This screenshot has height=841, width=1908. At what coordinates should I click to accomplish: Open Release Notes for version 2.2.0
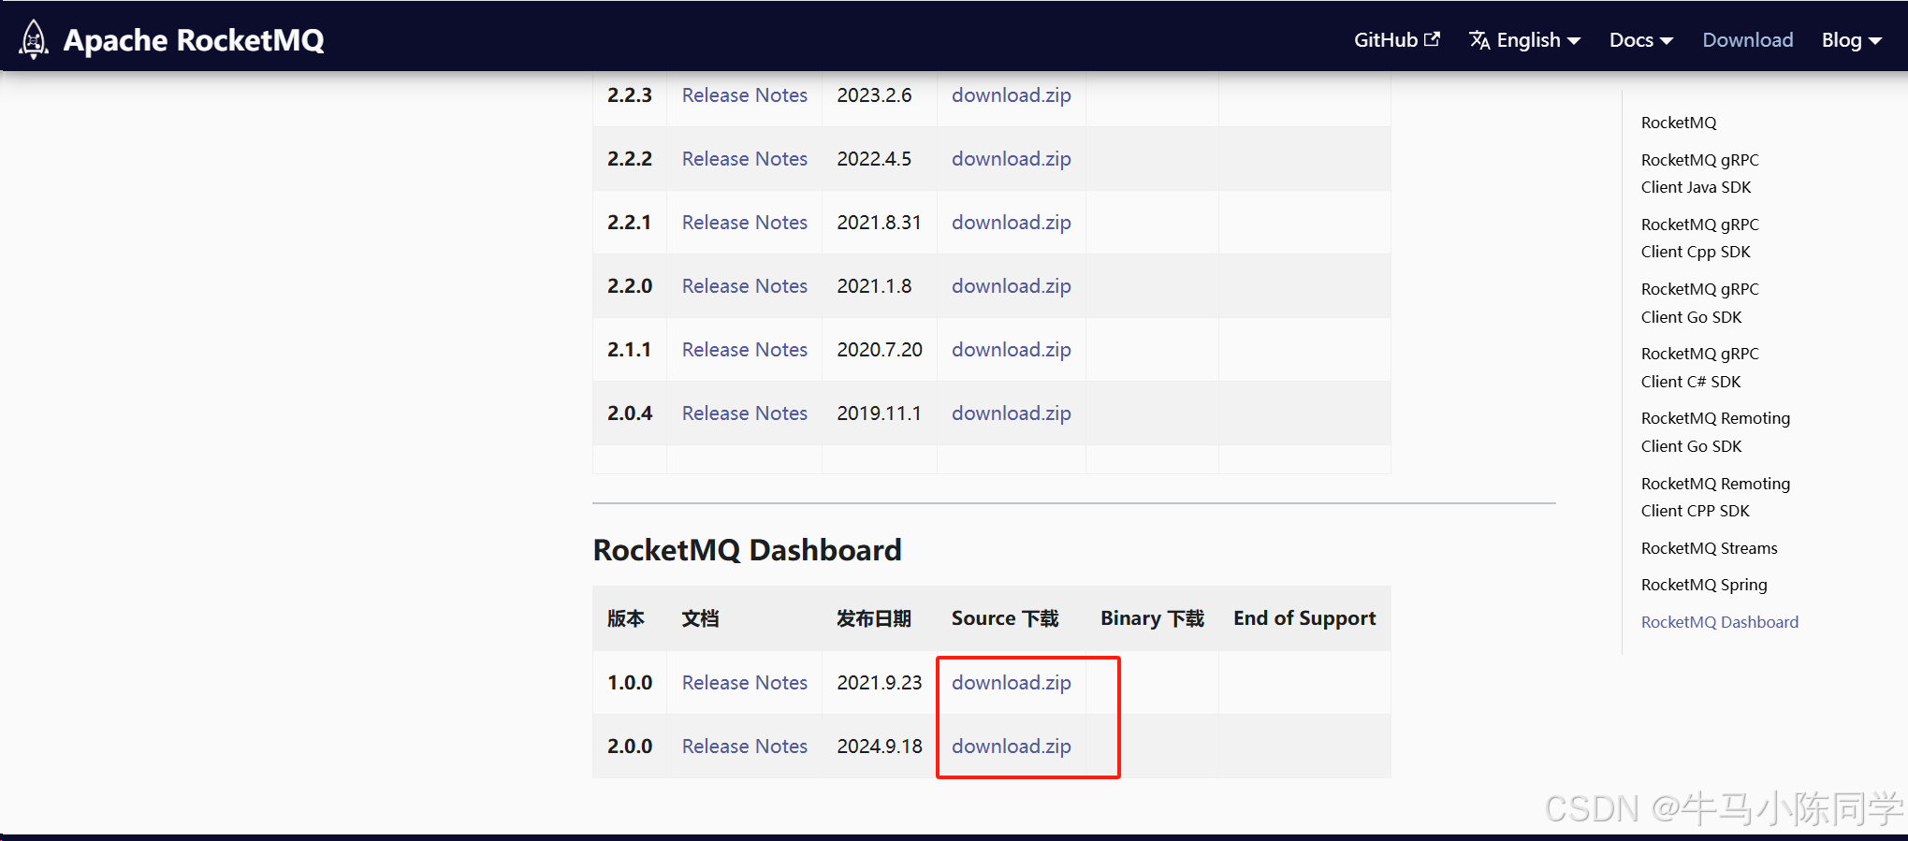pos(744,286)
